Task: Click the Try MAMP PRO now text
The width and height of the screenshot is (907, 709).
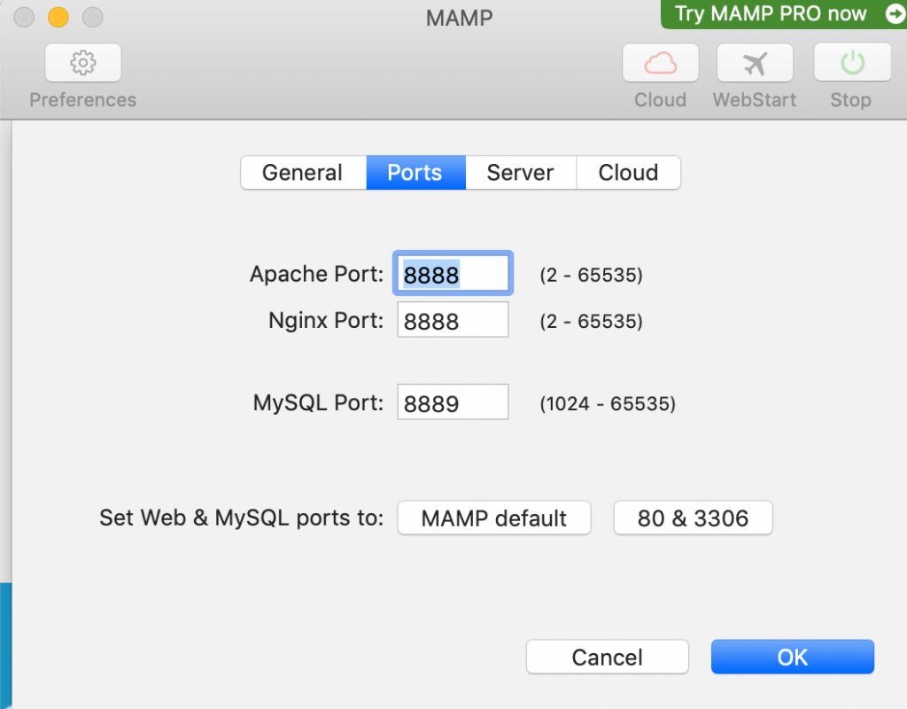Action: (x=771, y=13)
